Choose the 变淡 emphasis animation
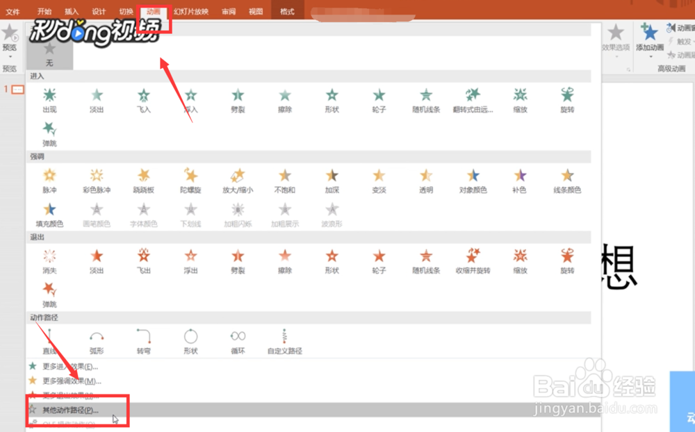The height and width of the screenshot is (432, 695). (x=379, y=181)
